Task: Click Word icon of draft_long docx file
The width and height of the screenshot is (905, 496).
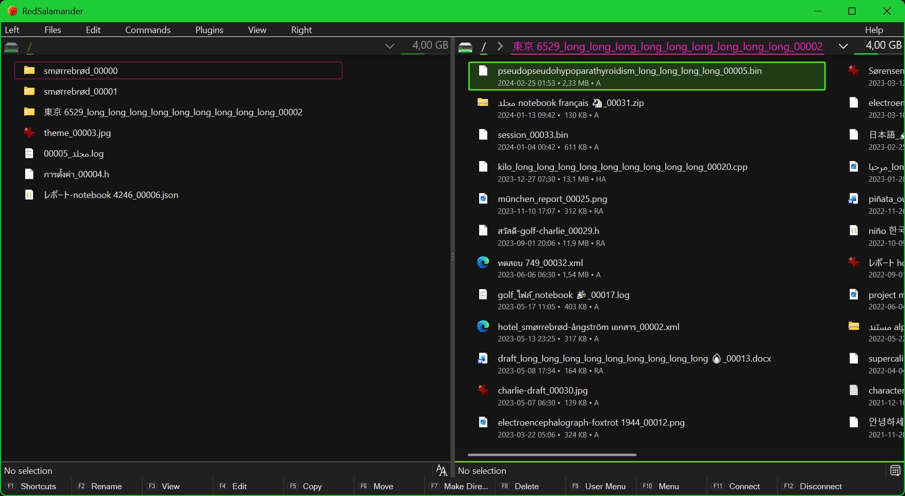Action: pyautogui.click(x=483, y=358)
